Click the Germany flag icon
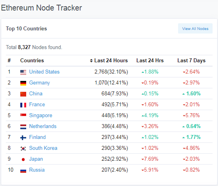The height and width of the screenshot is (186, 218). 23,83
